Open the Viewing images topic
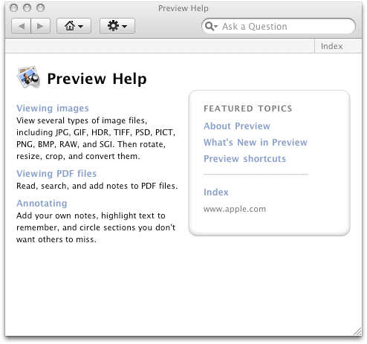 (53, 108)
